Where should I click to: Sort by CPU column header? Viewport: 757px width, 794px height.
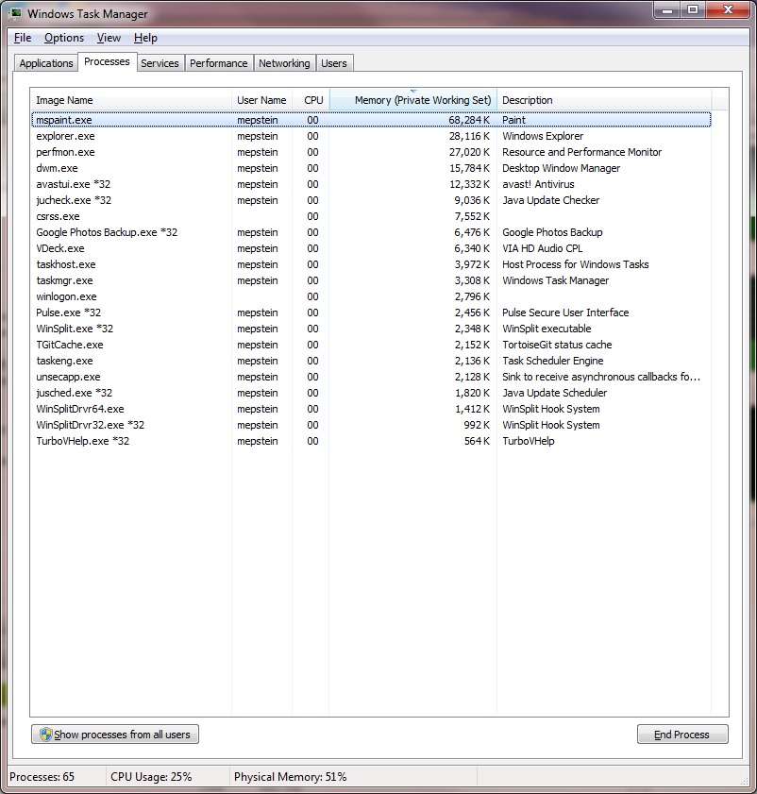(x=311, y=100)
